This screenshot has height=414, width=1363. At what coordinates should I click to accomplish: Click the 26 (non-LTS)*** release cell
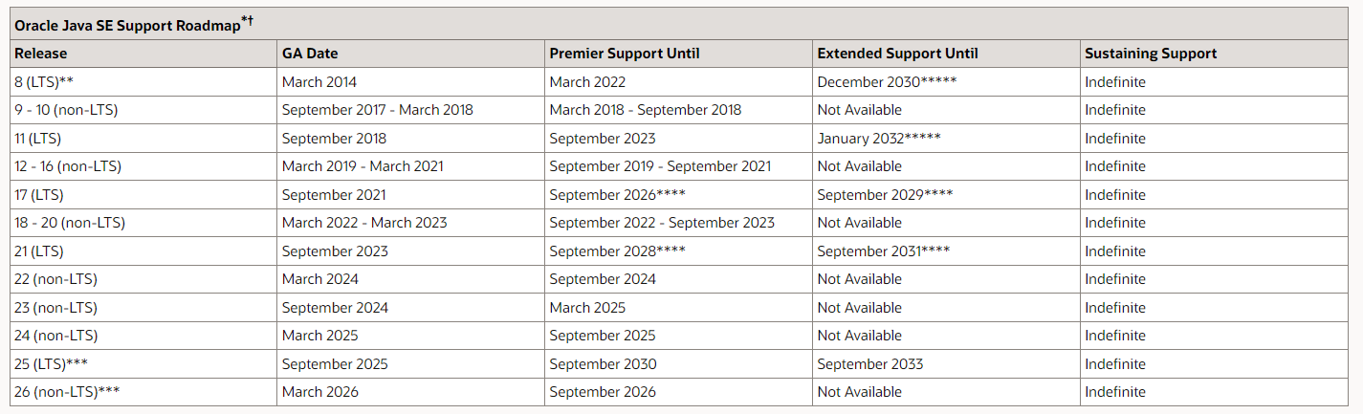(67, 392)
